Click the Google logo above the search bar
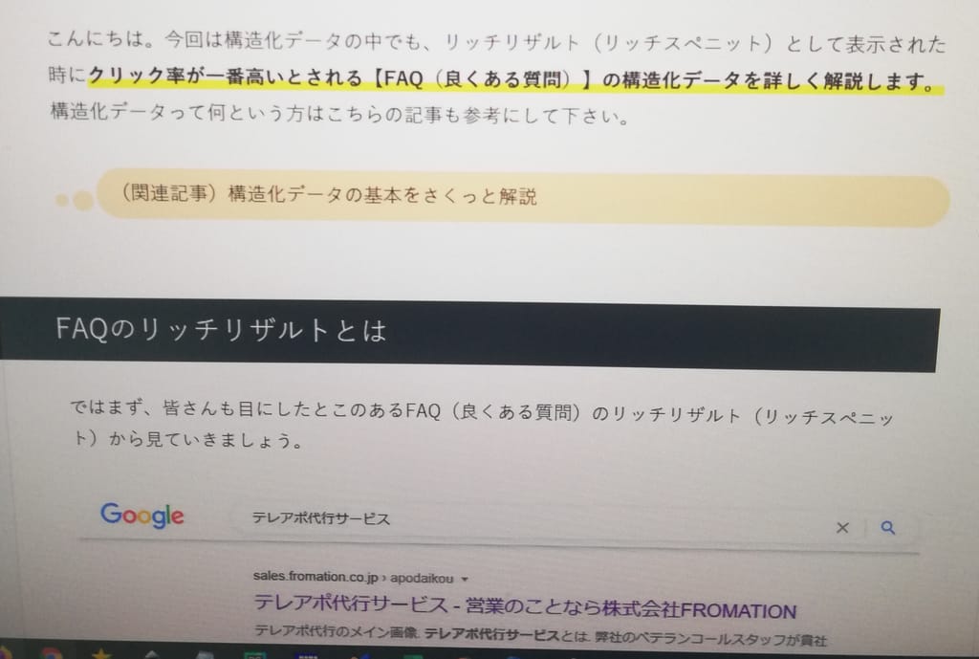Image resolution: width=979 pixels, height=659 pixels. pos(141,516)
